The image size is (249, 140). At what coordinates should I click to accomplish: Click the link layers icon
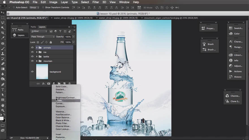(38, 84)
